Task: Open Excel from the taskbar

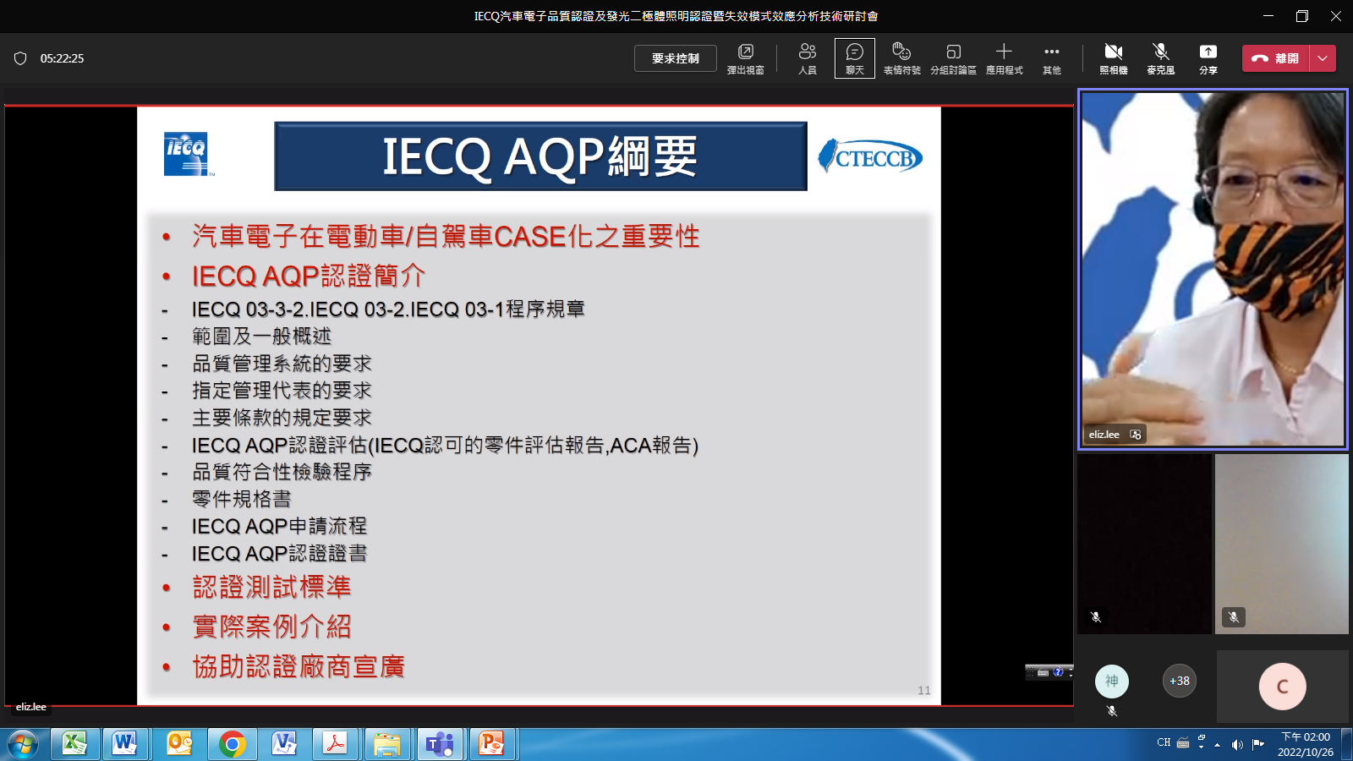Action: coord(75,744)
